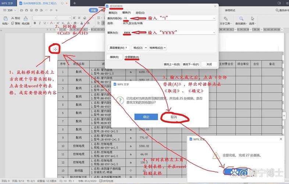Click the font color A icon
The height and width of the screenshot is (184, 289).
click(x=82, y=23)
